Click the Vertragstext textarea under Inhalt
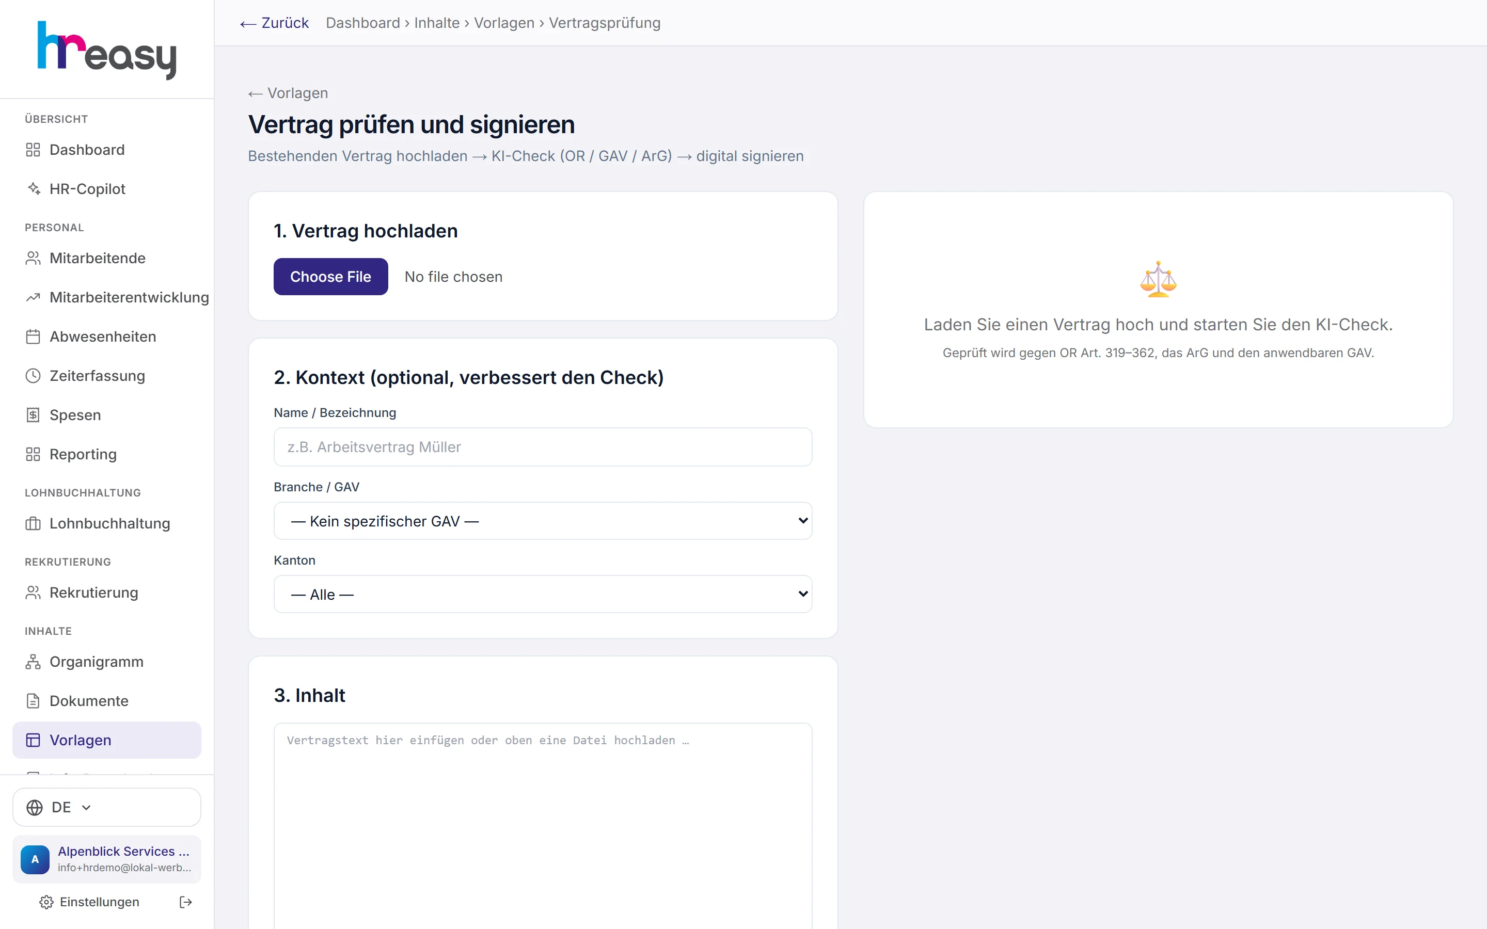The height and width of the screenshot is (929, 1487). pos(543,826)
